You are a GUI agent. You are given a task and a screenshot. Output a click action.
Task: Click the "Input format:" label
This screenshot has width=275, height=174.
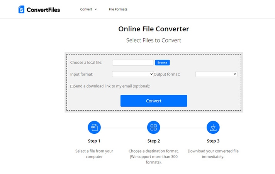pyautogui.click(x=82, y=74)
